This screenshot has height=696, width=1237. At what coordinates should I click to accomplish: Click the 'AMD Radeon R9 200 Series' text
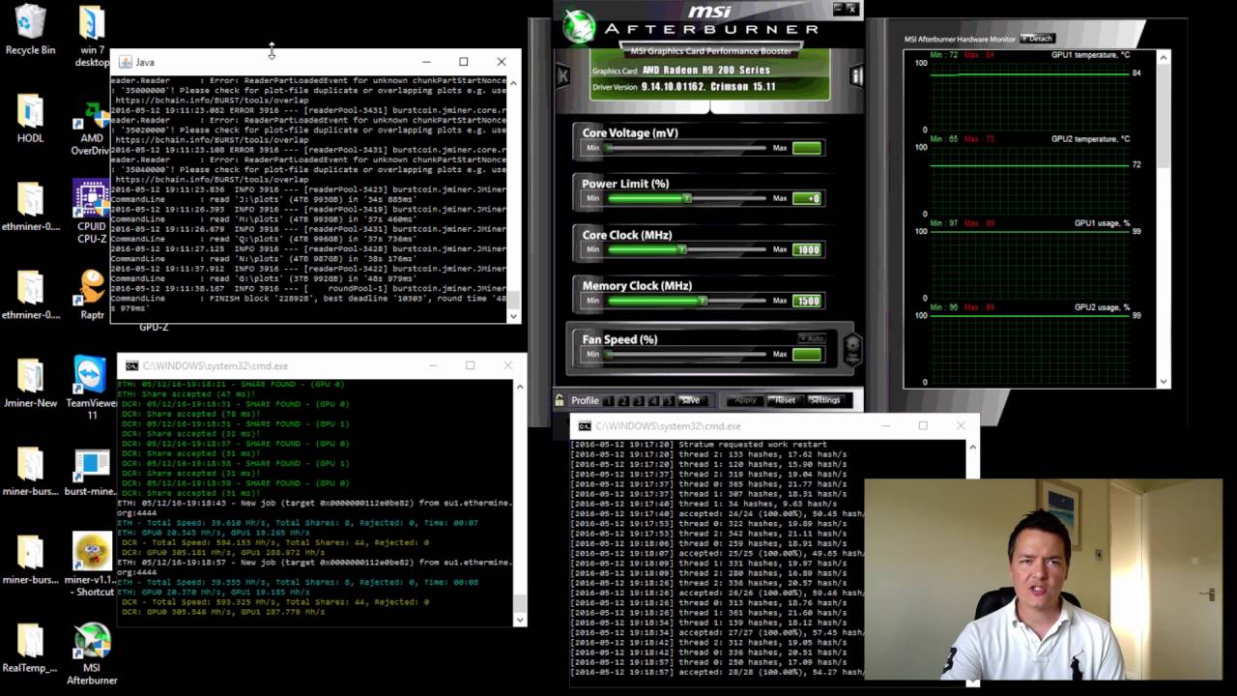click(705, 71)
